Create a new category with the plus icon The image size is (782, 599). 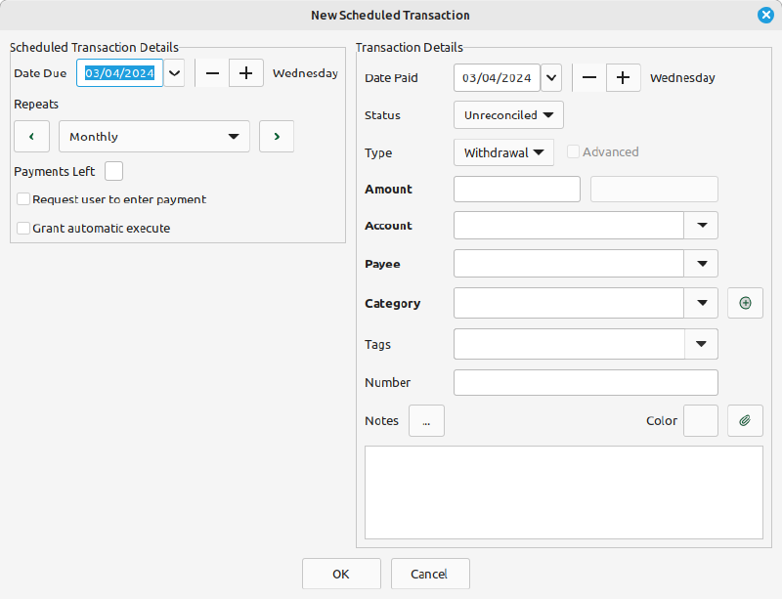[x=745, y=303]
